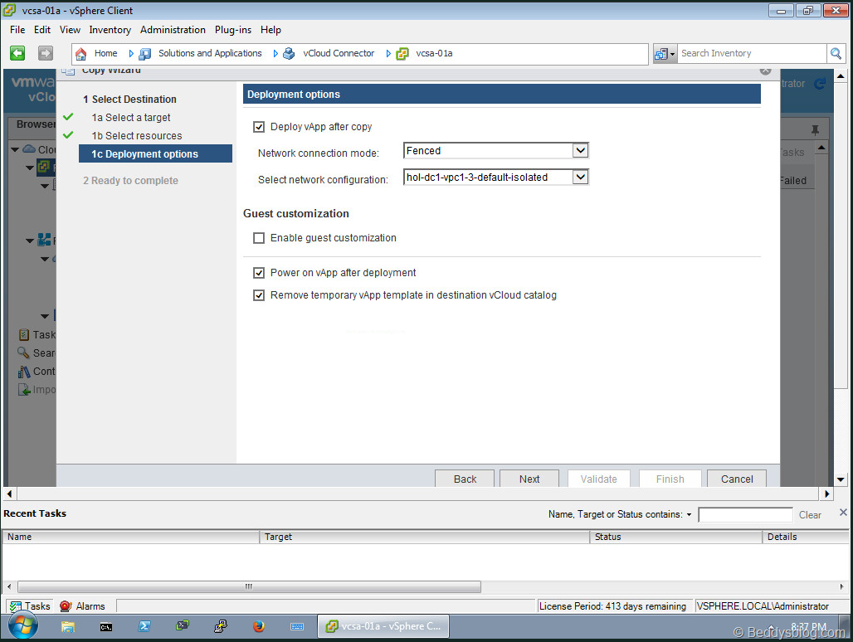Image resolution: width=853 pixels, height=642 pixels.
Task: Collapse the node beside the blue network icon
Action: coord(30,241)
